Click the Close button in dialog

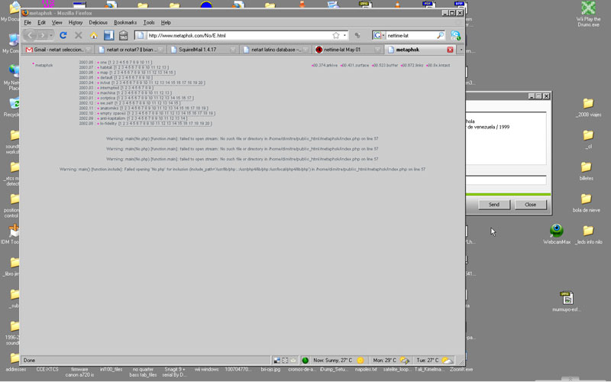tap(530, 205)
